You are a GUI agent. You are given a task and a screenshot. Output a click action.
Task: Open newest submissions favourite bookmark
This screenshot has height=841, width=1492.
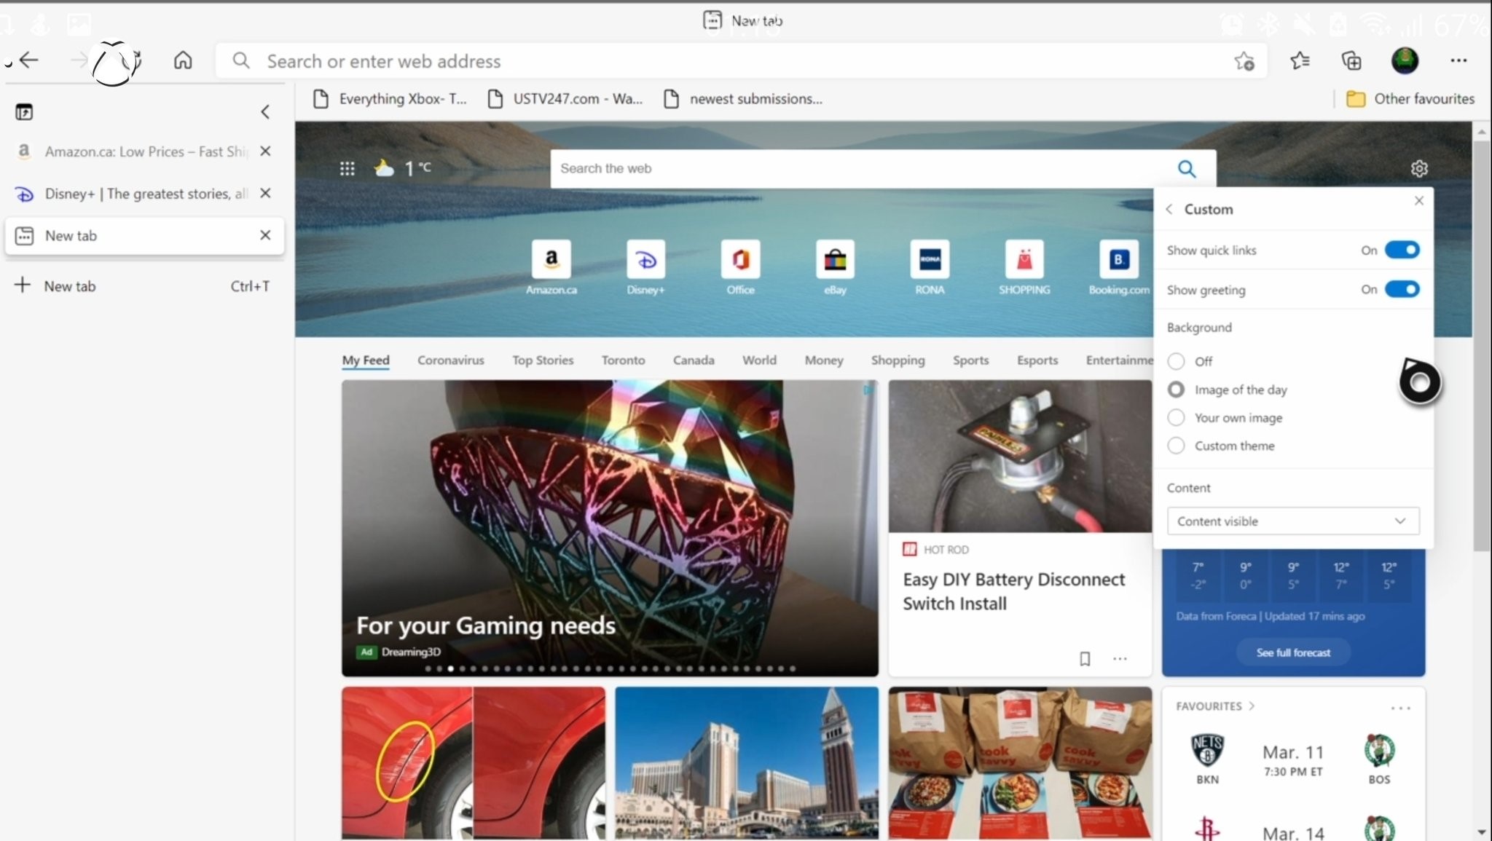pyautogui.click(x=743, y=99)
